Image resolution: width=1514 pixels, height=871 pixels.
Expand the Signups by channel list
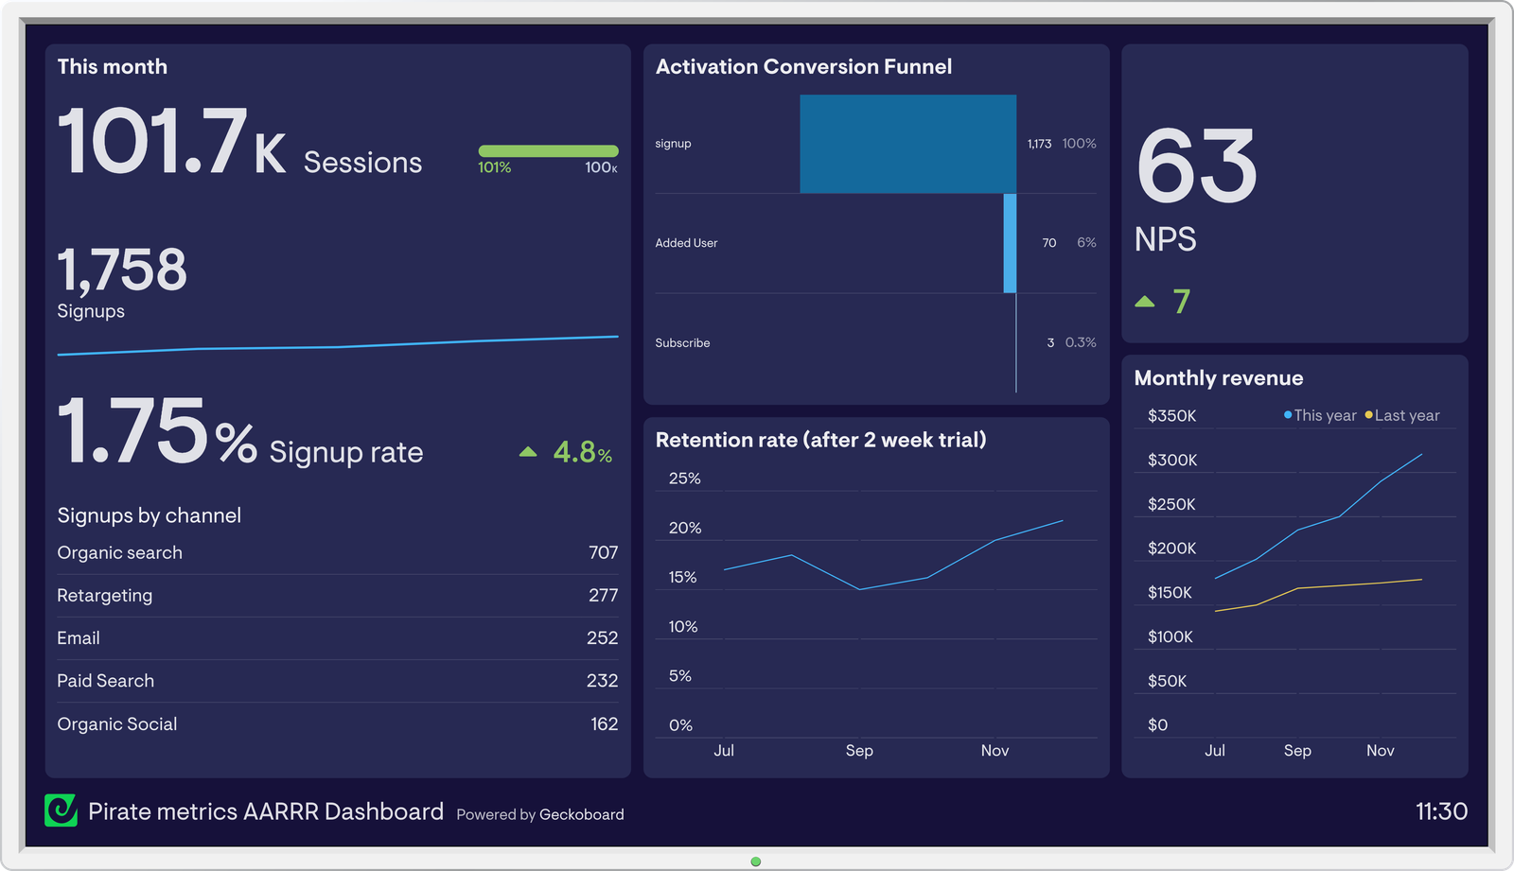tap(150, 514)
